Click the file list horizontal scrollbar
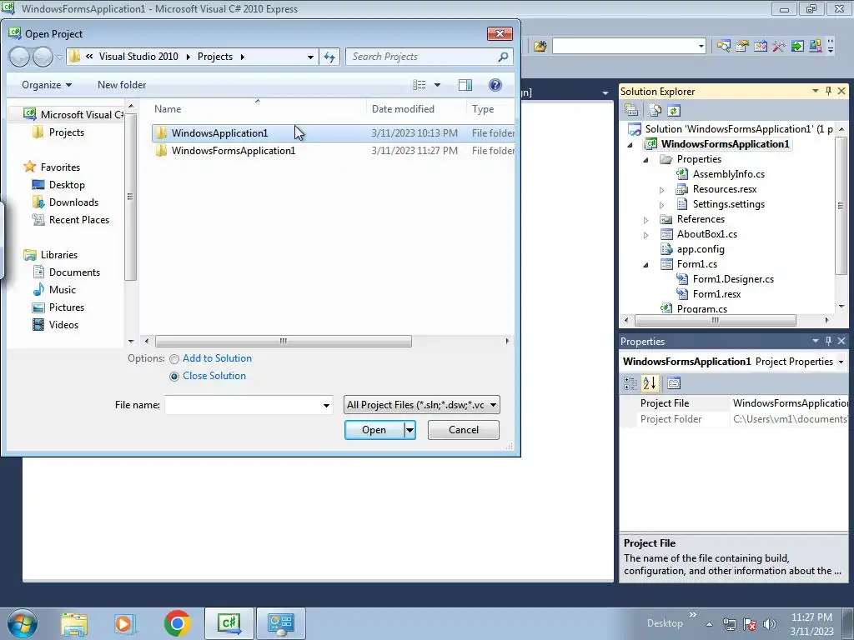Image resolution: width=854 pixels, height=640 pixels. [x=284, y=341]
